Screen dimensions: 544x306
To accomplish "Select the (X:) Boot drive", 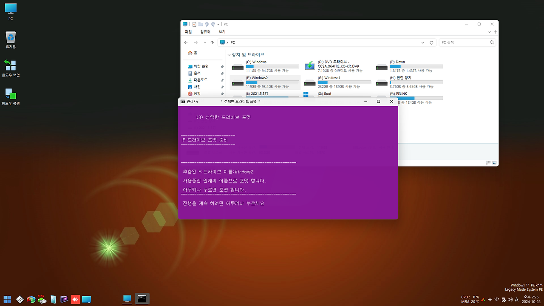I will coord(337,94).
